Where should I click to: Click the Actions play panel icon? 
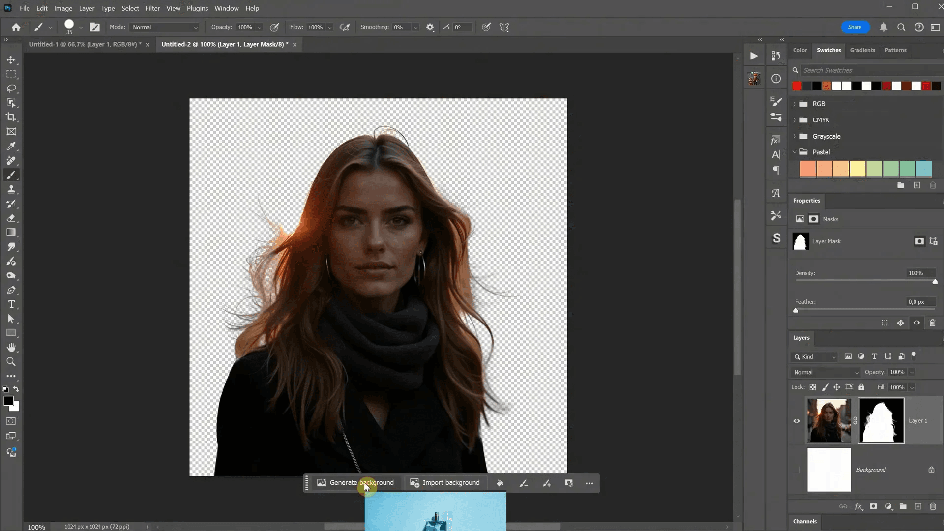[x=754, y=56]
